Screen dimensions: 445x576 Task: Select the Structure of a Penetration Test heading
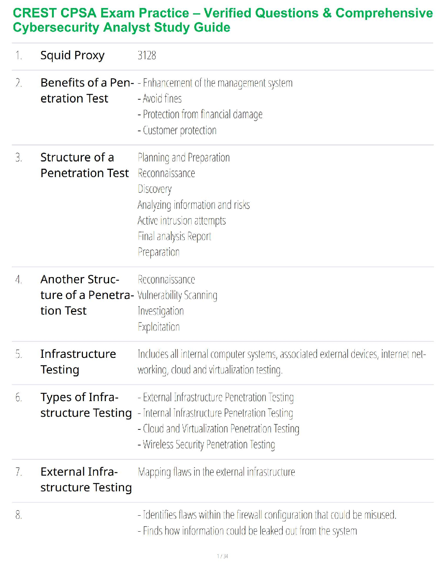click(x=84, y=165)
